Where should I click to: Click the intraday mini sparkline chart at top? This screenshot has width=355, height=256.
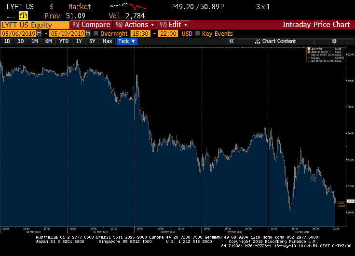click(x=128, y=6)
